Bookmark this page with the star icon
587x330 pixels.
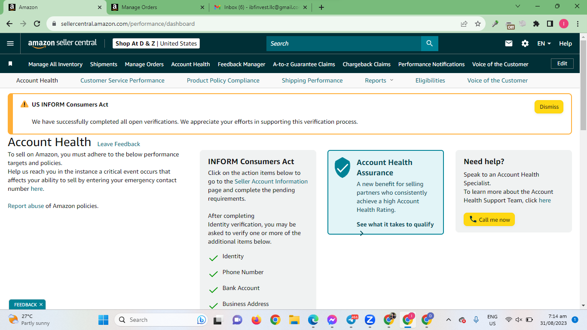(x=478, y=24)
